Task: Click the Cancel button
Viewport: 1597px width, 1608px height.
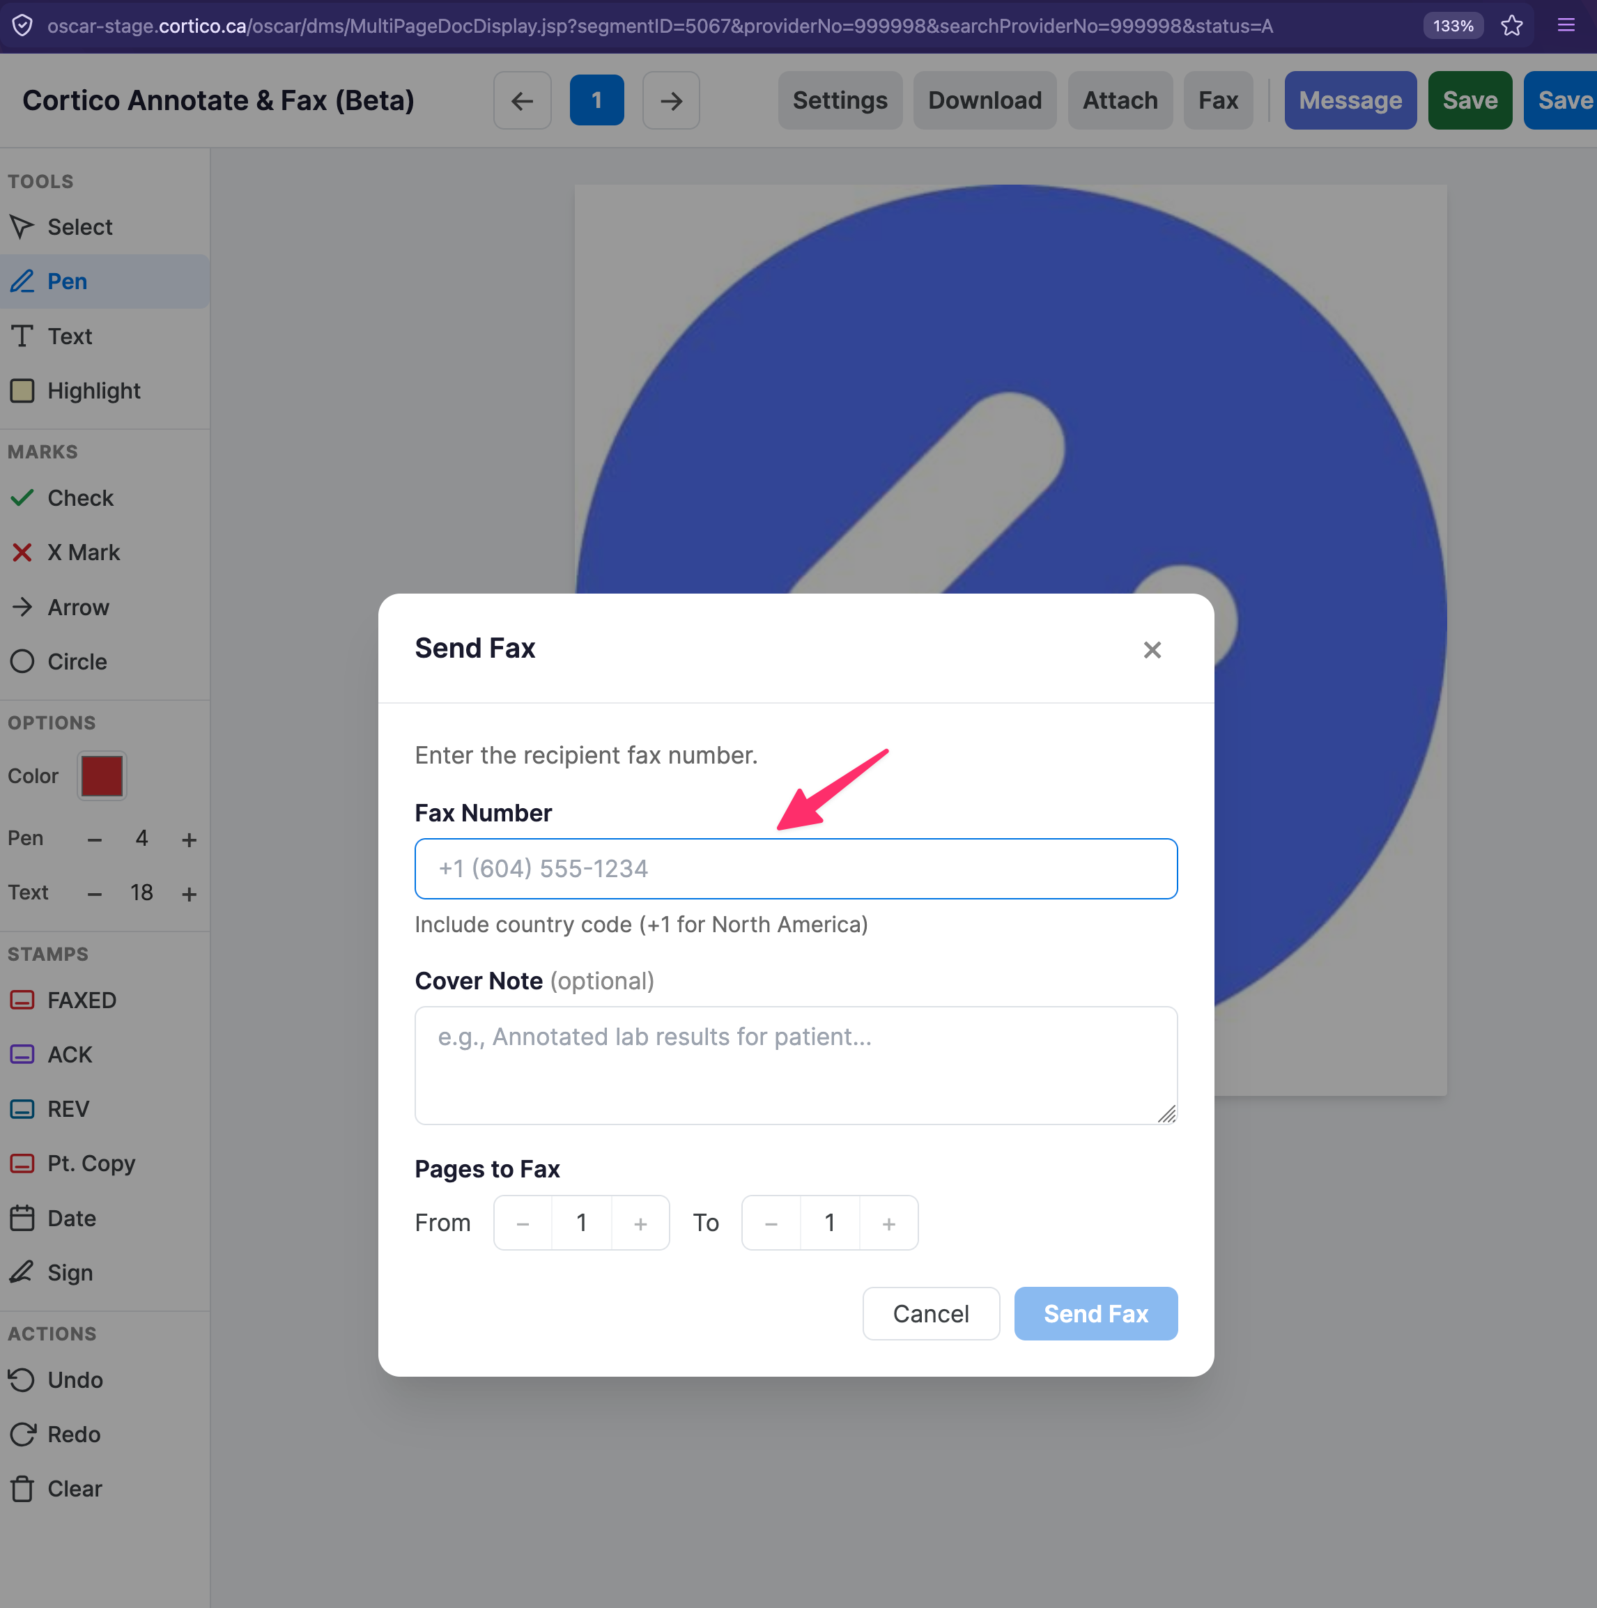Action: pos(932,1313)
